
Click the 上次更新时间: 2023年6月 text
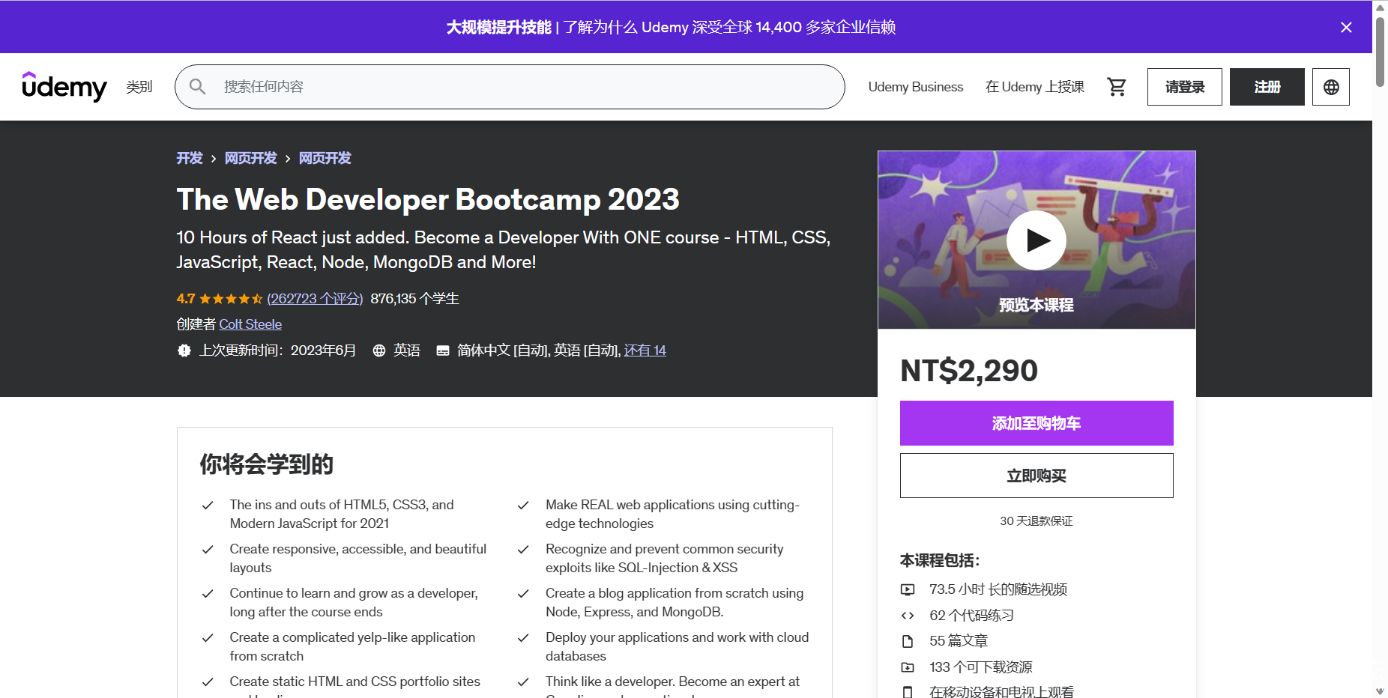277,350
